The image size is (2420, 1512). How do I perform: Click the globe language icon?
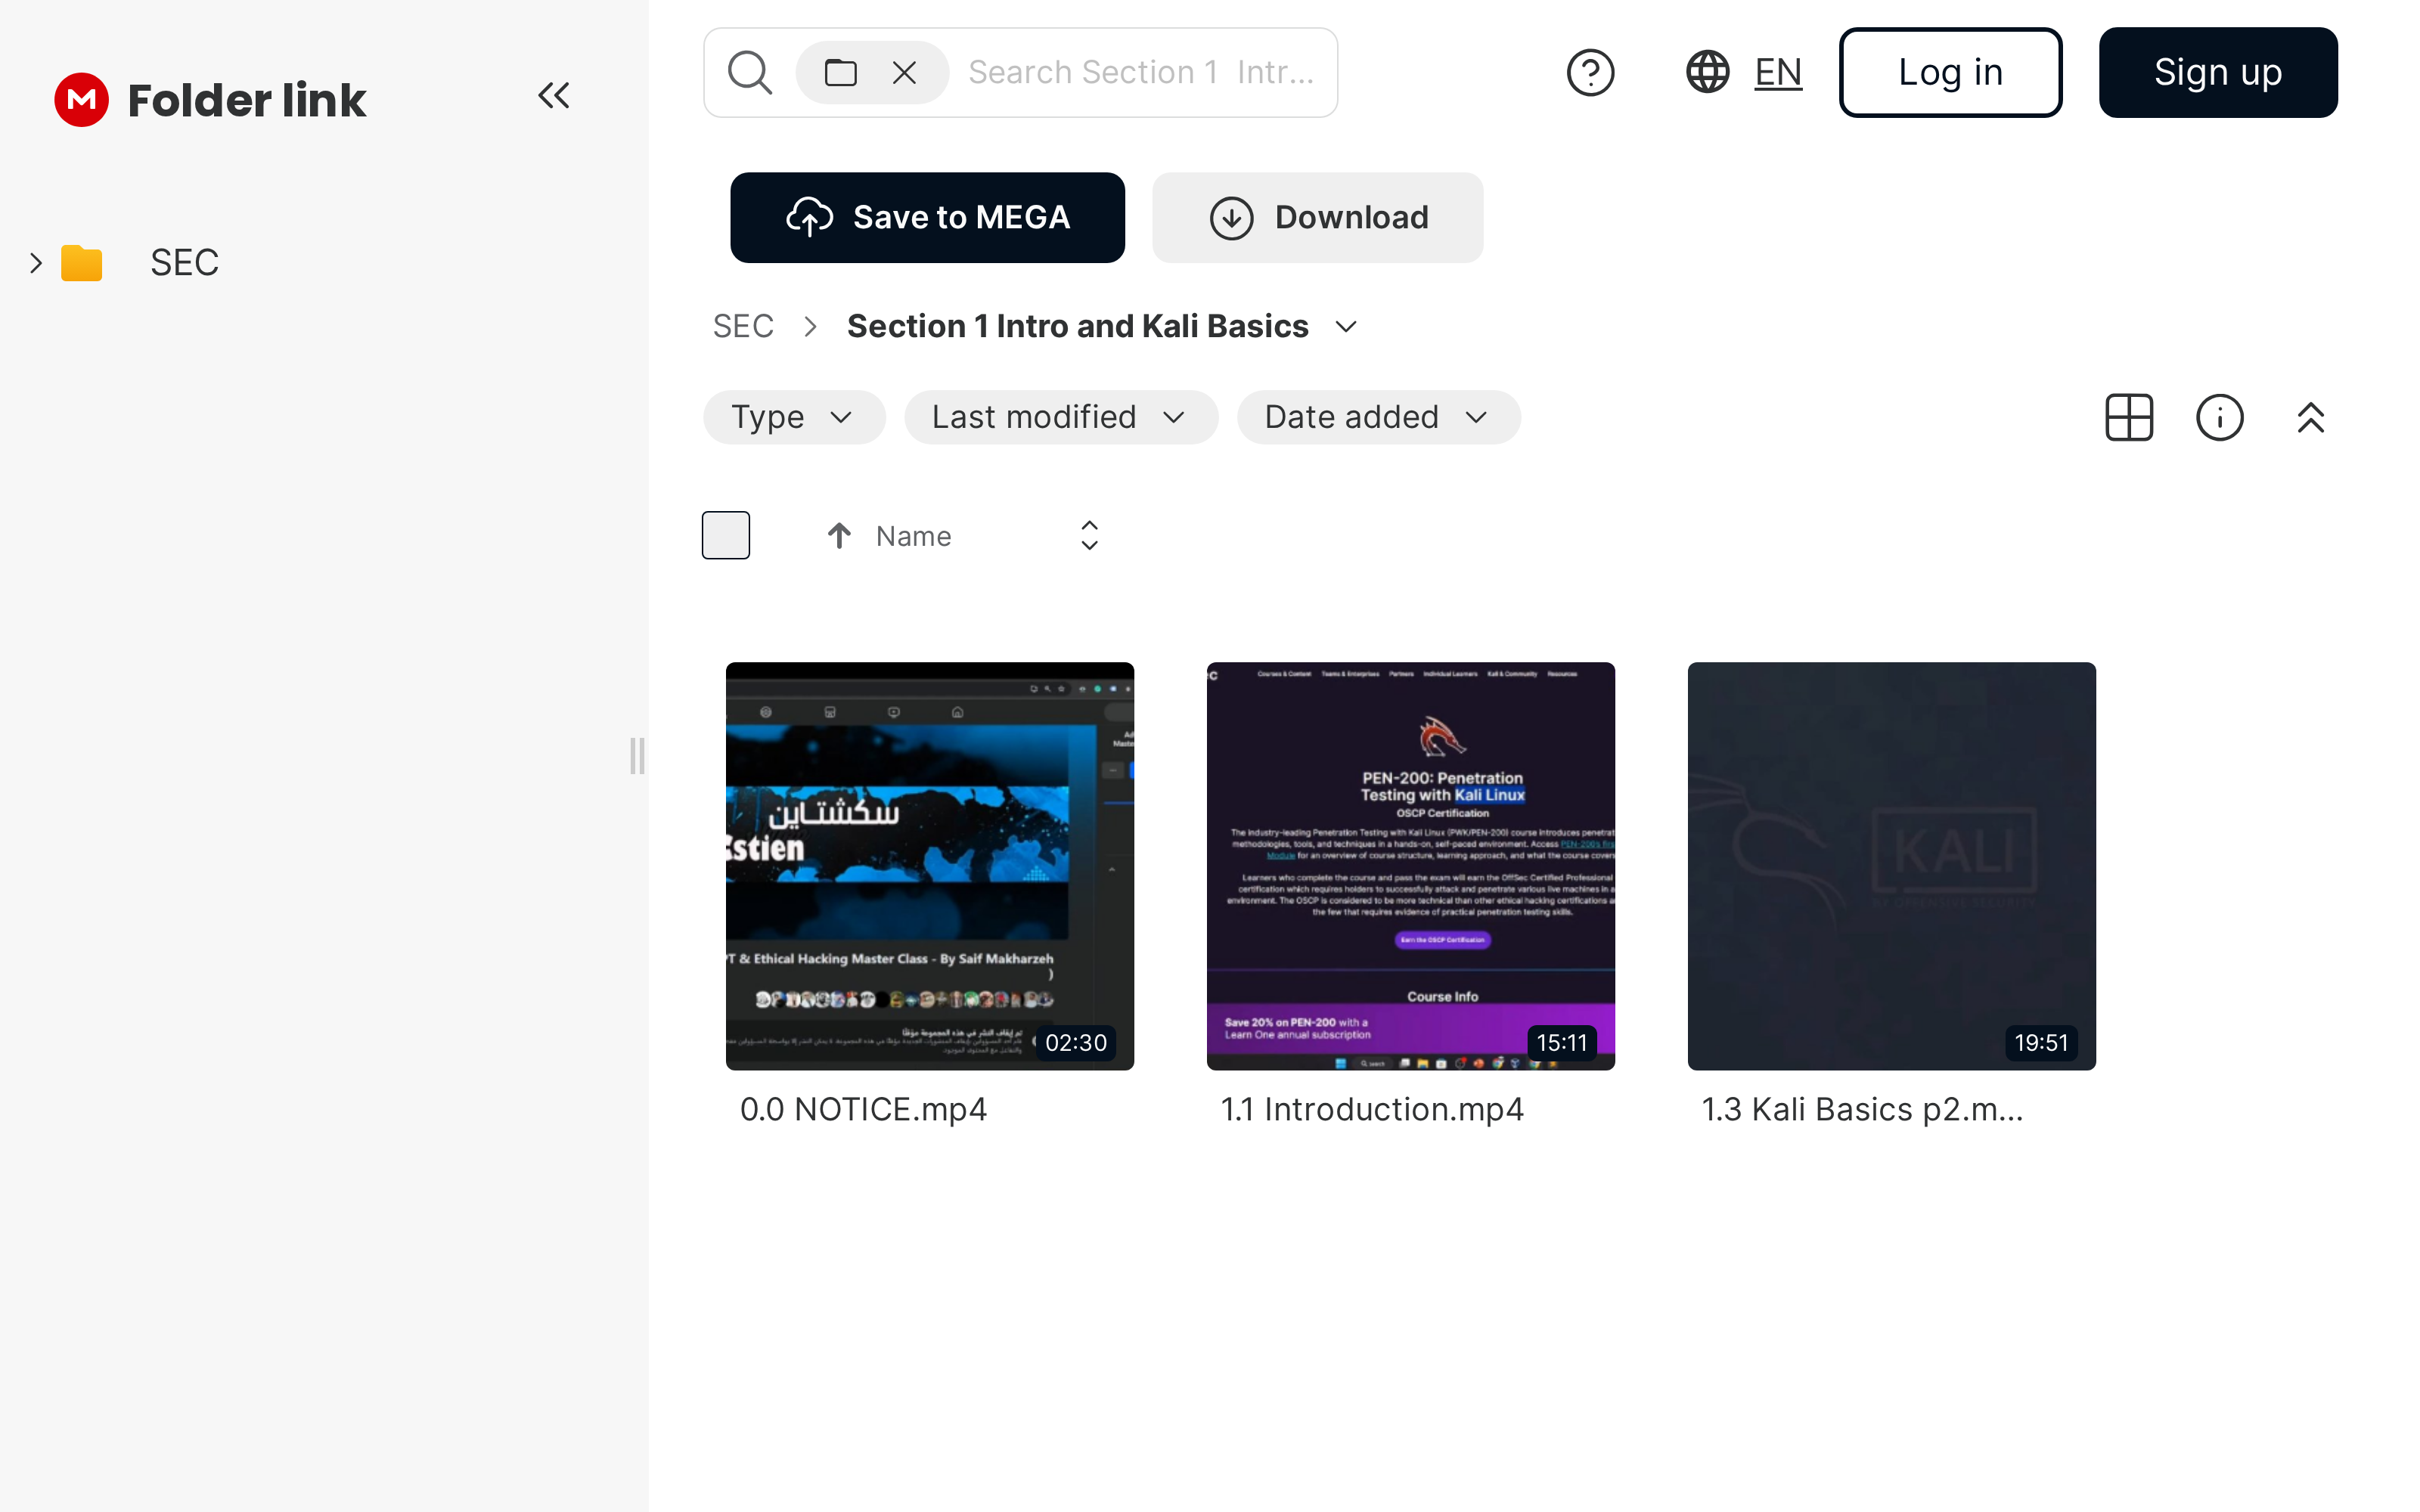point(1708,73)
